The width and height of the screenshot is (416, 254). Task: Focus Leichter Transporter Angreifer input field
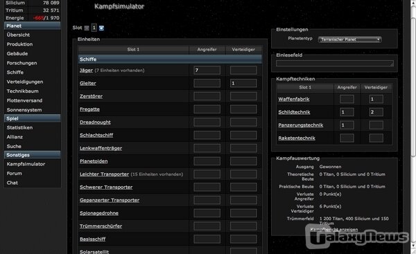click(x=207, y=174)
